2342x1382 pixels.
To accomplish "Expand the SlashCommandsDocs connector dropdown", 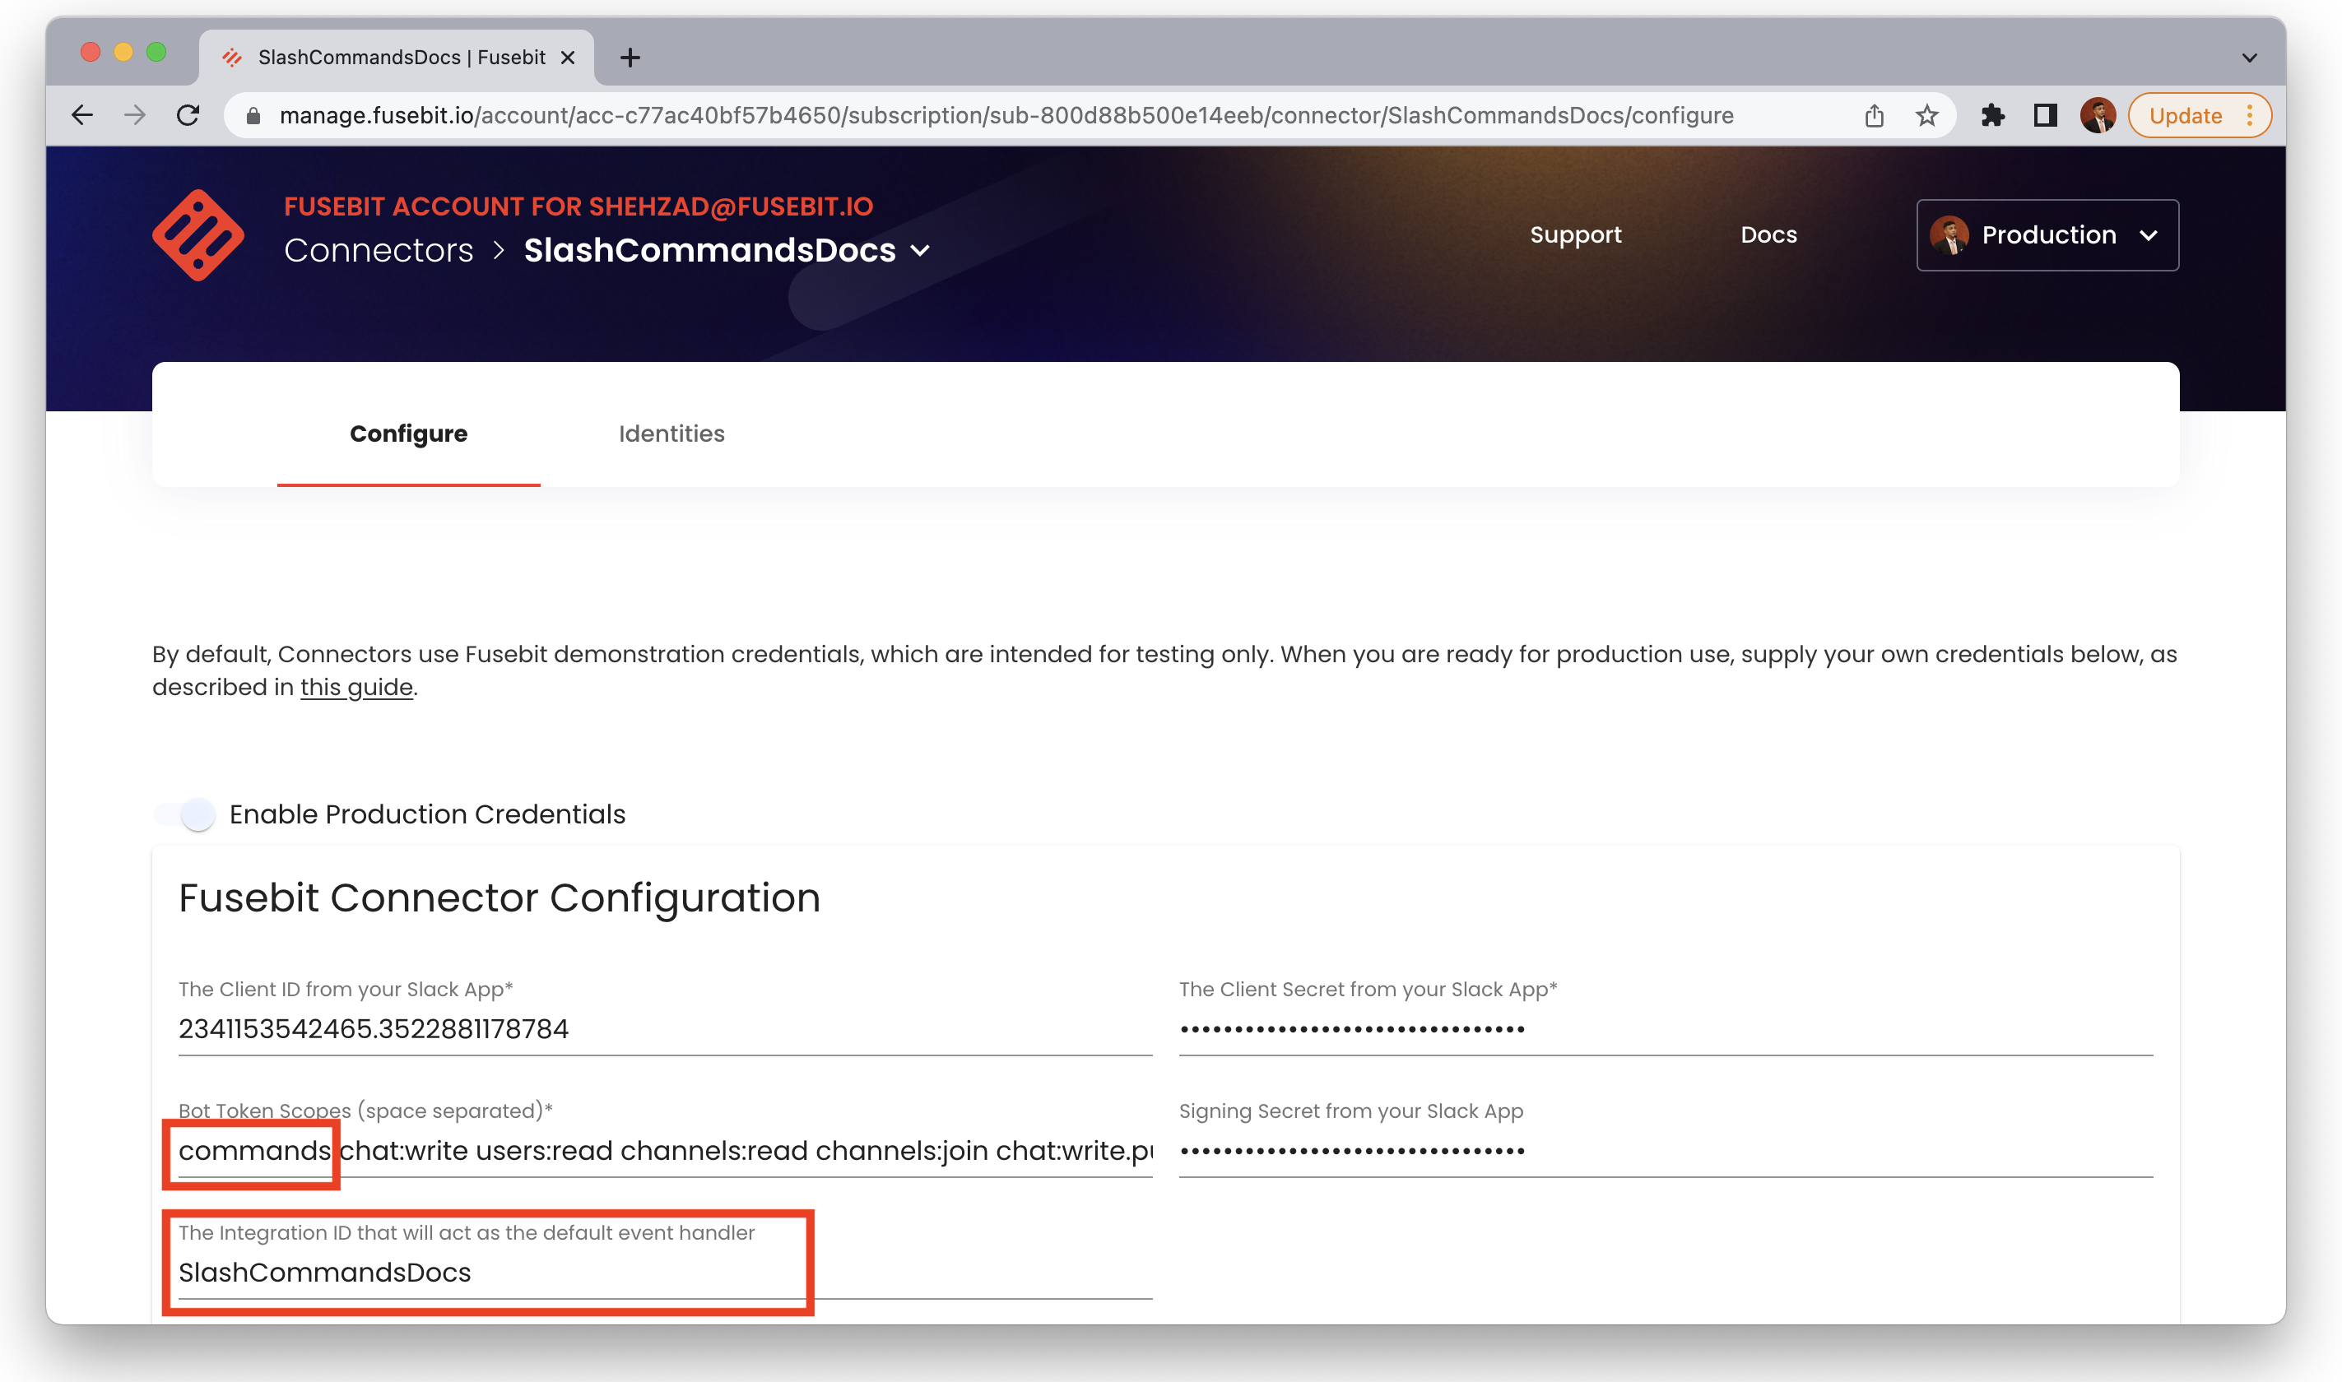I will (x=920, y=251).
